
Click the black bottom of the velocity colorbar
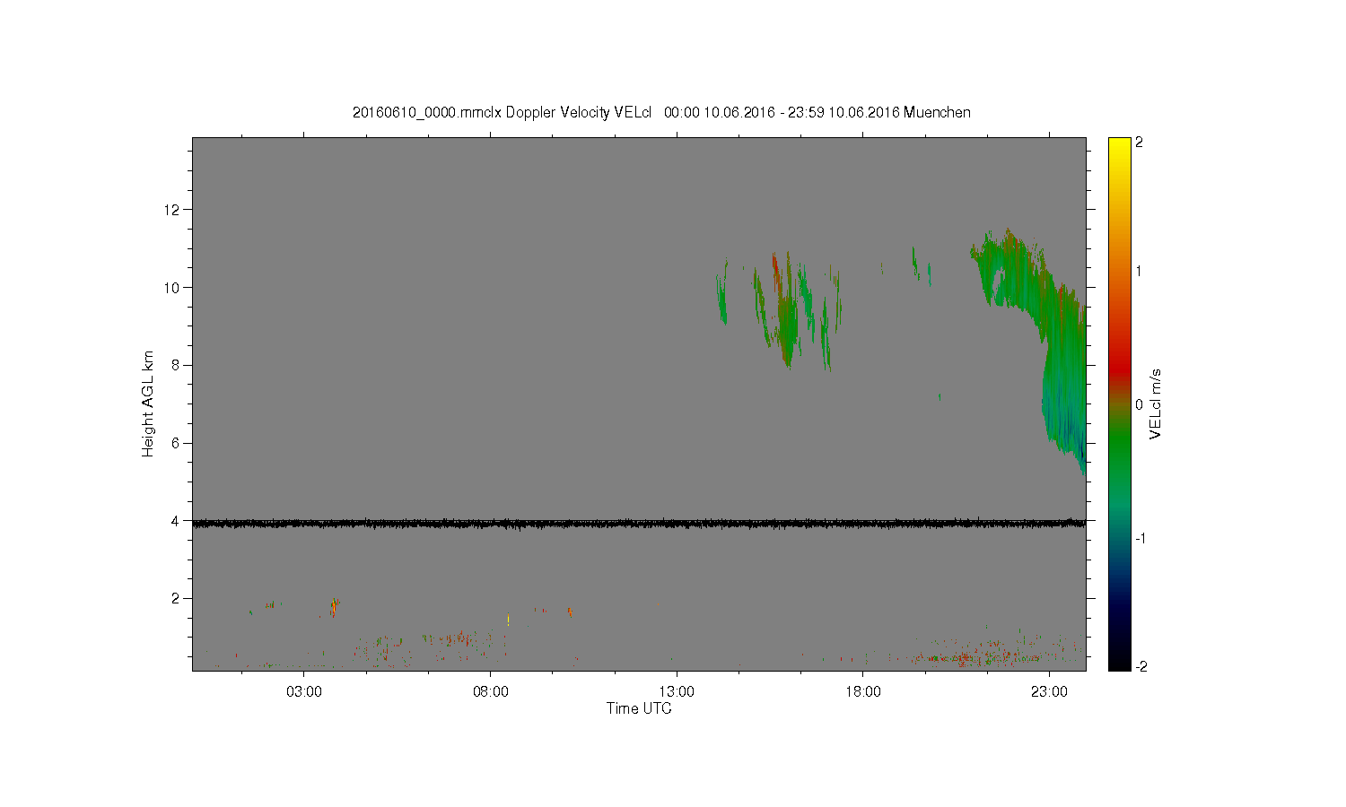1119,661
